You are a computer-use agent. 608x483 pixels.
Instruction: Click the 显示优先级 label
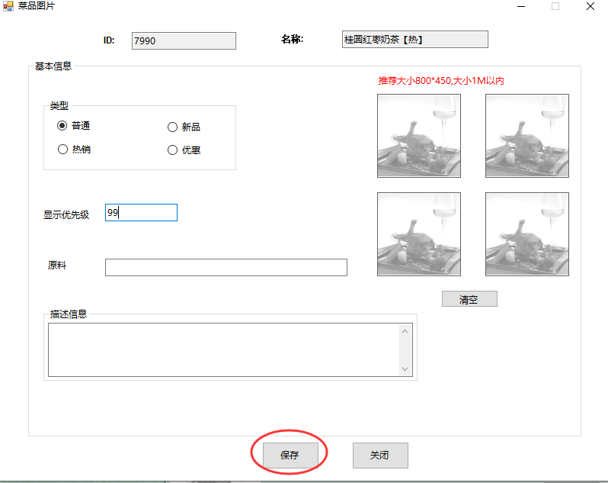pyautogui.click(x=66, y=214)
